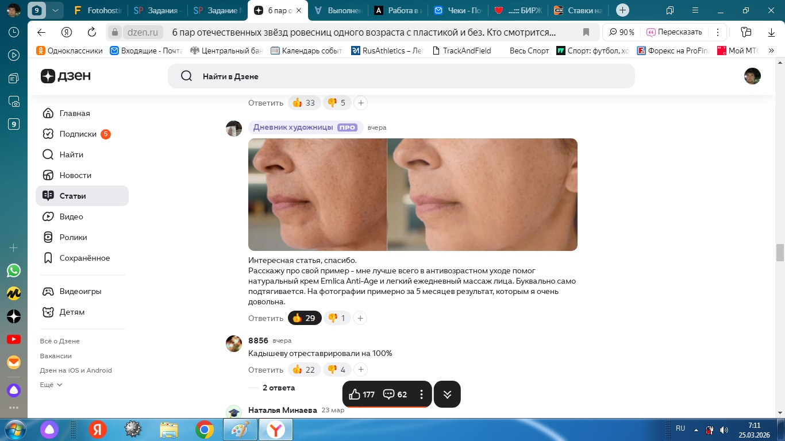The height and width of the screenshot is (441, 785).
Task: Open YouTube from the browser sidebar
Action: point(14,339)
